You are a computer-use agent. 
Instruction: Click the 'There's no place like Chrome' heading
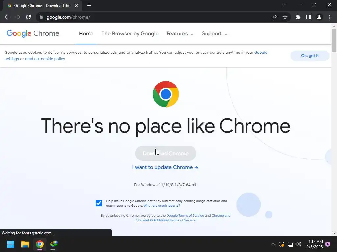point(166,126)
